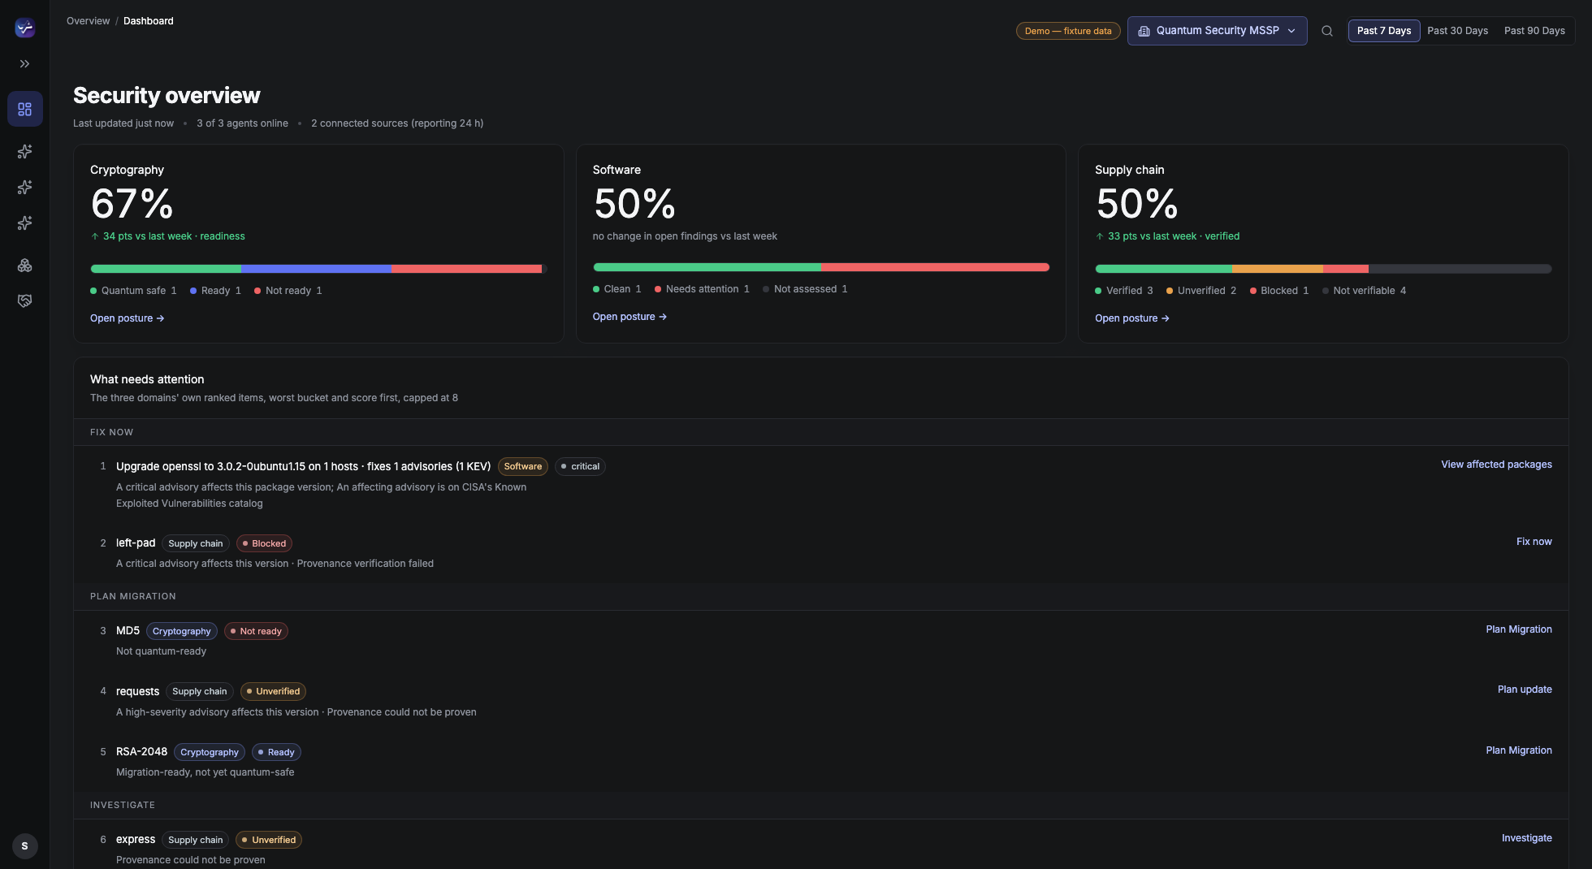Open posture for the Supply chain card

click(1131, 318)
